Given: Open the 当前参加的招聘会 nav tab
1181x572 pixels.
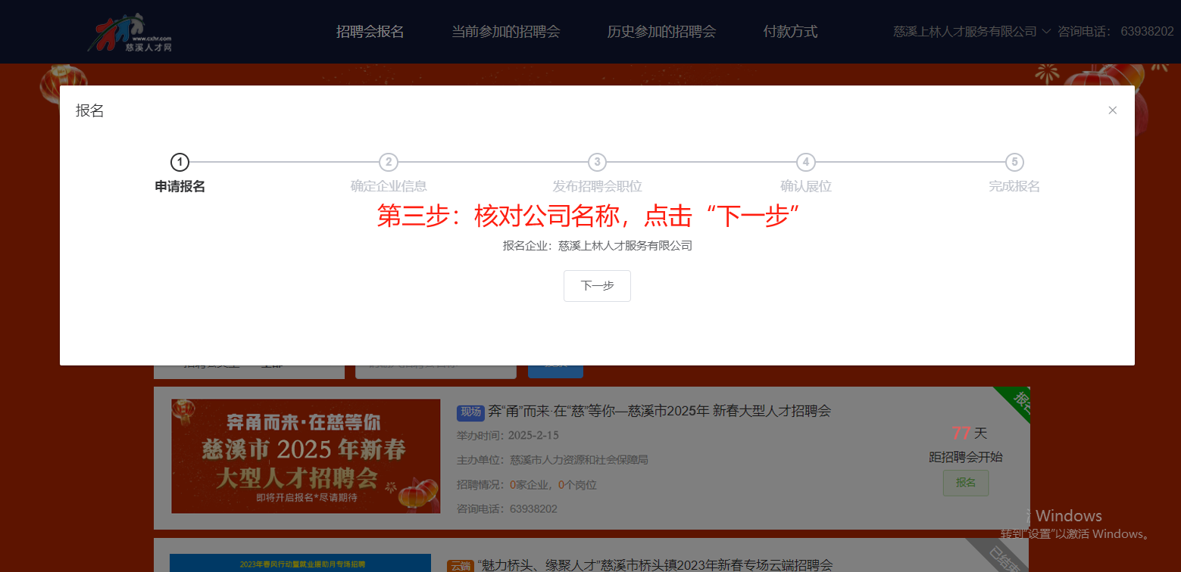Looking at the screenshot, I should click(505, 32).
